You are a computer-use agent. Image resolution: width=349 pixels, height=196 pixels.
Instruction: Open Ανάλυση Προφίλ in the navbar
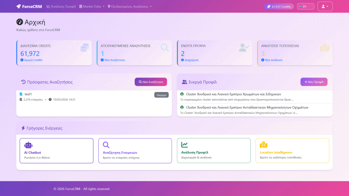[61, 6]
